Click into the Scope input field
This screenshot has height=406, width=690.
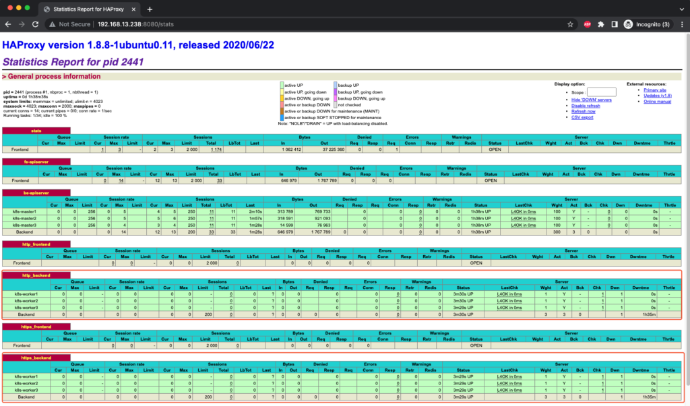point(602,92)
